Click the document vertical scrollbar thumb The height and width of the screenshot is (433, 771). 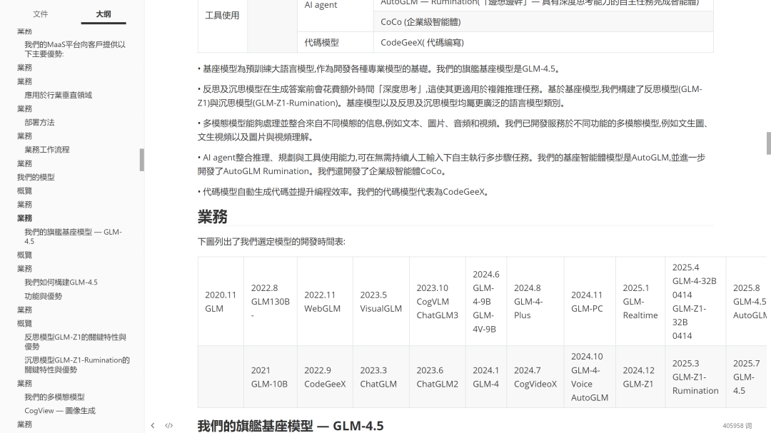pyautogui.click(x=769, y=143)
